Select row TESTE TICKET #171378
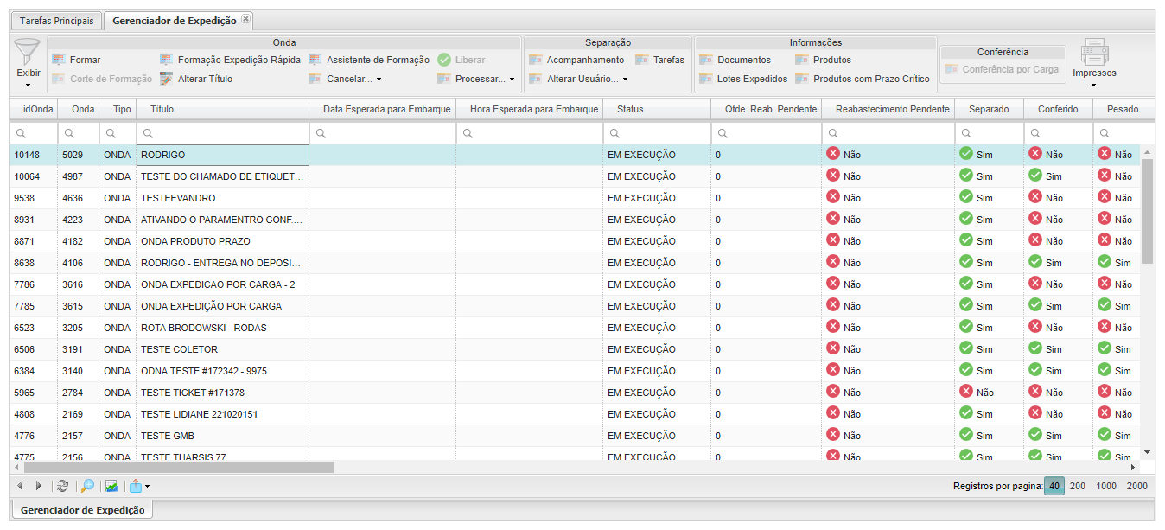 (x=575, y=393)
